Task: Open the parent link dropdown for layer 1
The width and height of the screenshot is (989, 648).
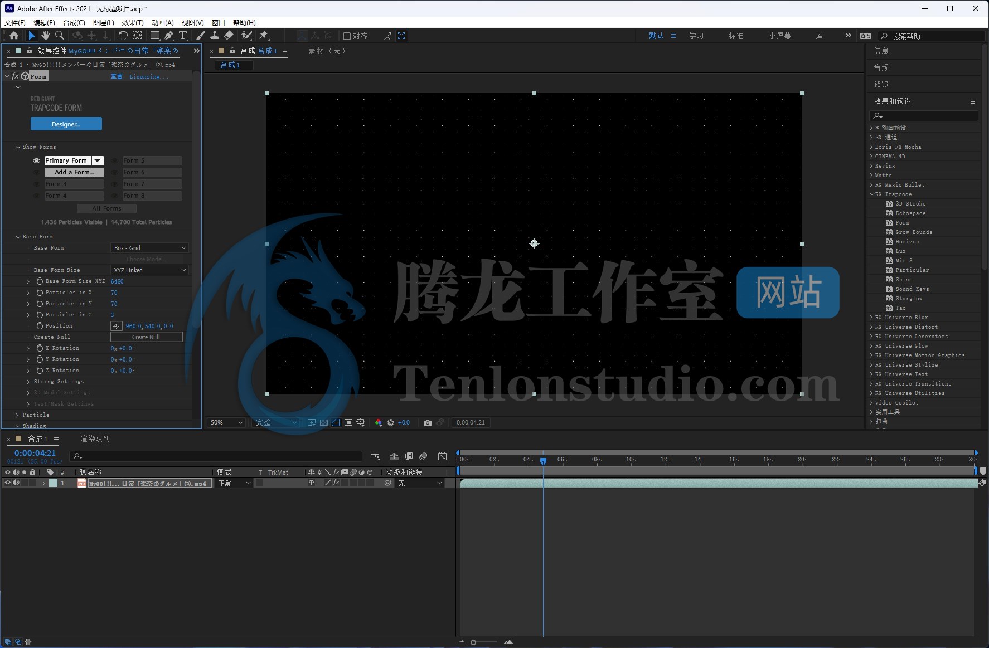Action: [420, 483]
